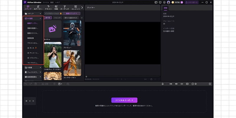
Task: Switch to the 動画エフェクト tab
Action: tap(72, 14)
